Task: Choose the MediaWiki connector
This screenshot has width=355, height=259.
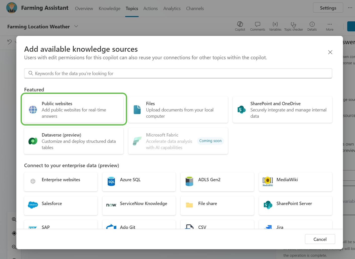Action: (x=295, y=182)
